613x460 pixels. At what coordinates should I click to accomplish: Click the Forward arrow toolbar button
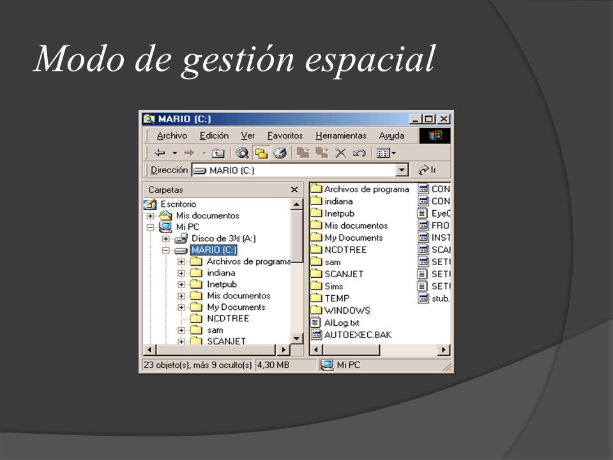tap(189, 153)
